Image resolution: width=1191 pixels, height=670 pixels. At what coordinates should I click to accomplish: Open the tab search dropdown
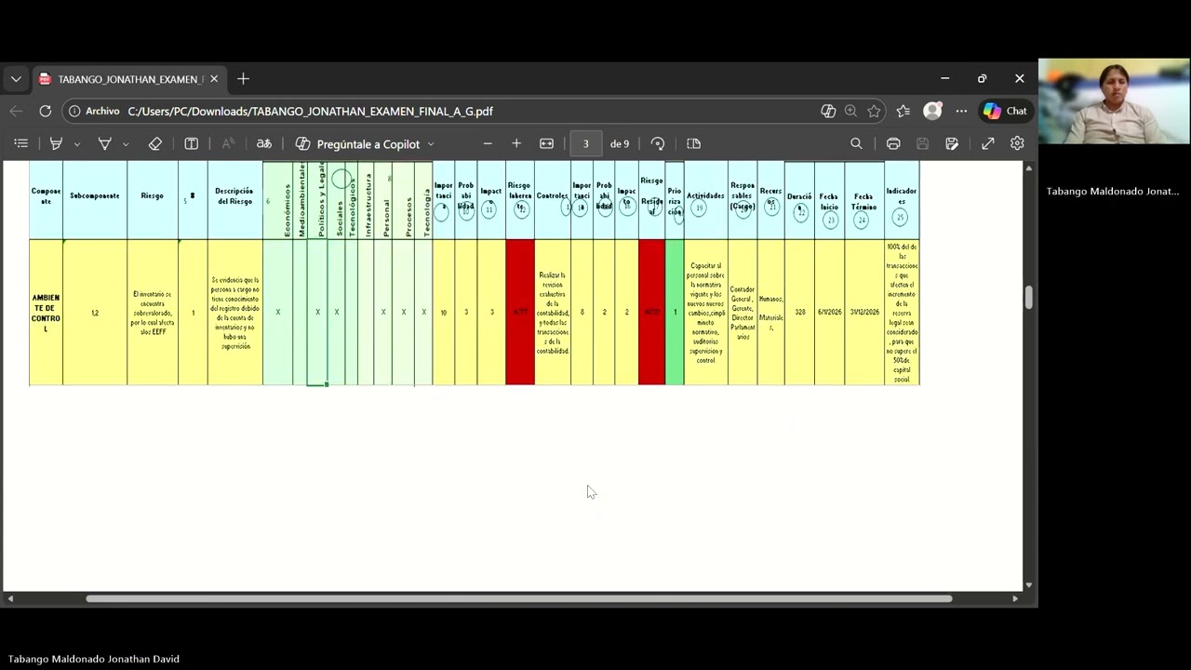click(x=16, y=79)
